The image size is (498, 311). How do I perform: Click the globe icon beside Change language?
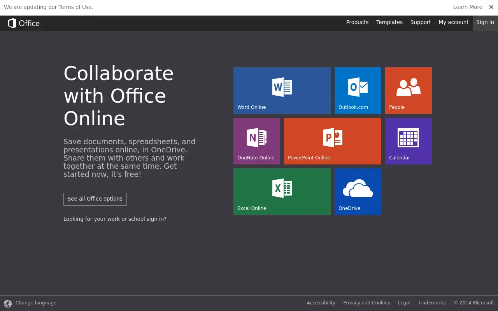8,303
